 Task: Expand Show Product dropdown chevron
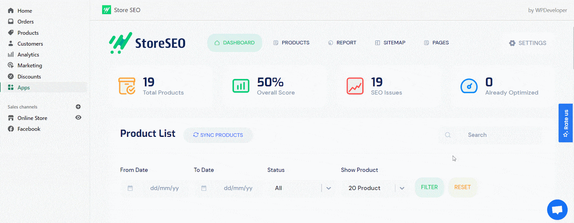402,188
